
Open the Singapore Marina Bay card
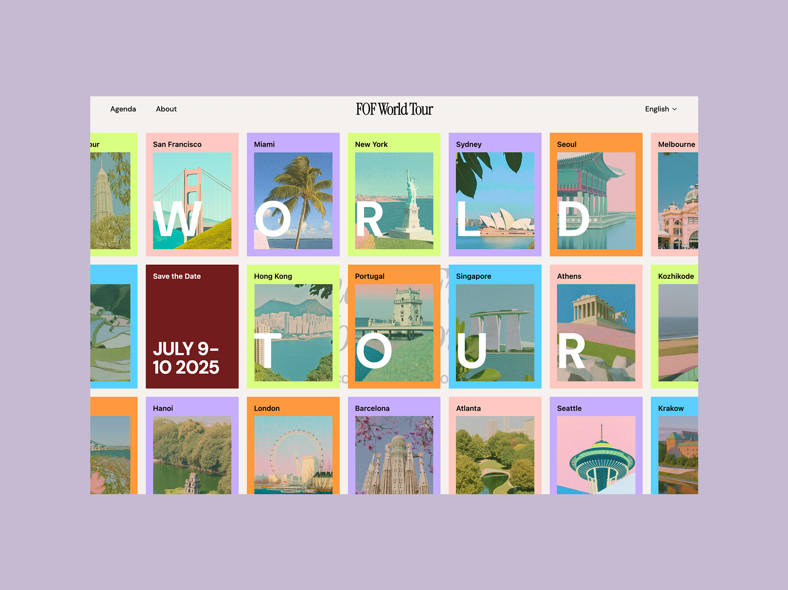(495, 327)
